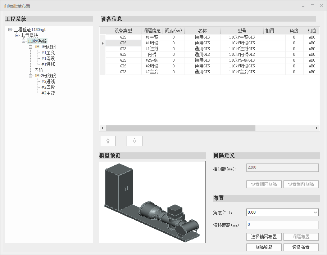The image size is (327, 255).
Task: Click the 间隔刷新 button
Action: [x=264, y=247]
